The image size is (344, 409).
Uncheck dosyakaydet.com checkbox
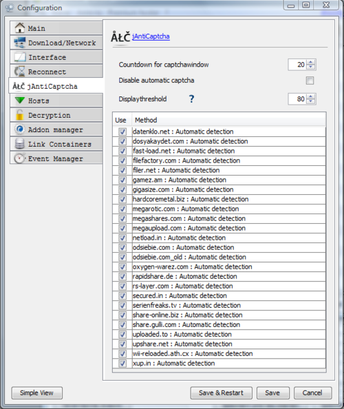[x=122, y=141]
